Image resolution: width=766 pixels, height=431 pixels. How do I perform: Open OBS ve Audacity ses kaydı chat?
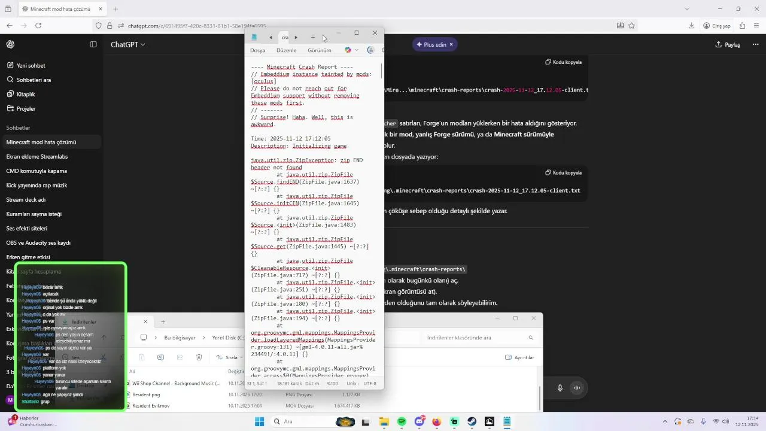(38, 243)
